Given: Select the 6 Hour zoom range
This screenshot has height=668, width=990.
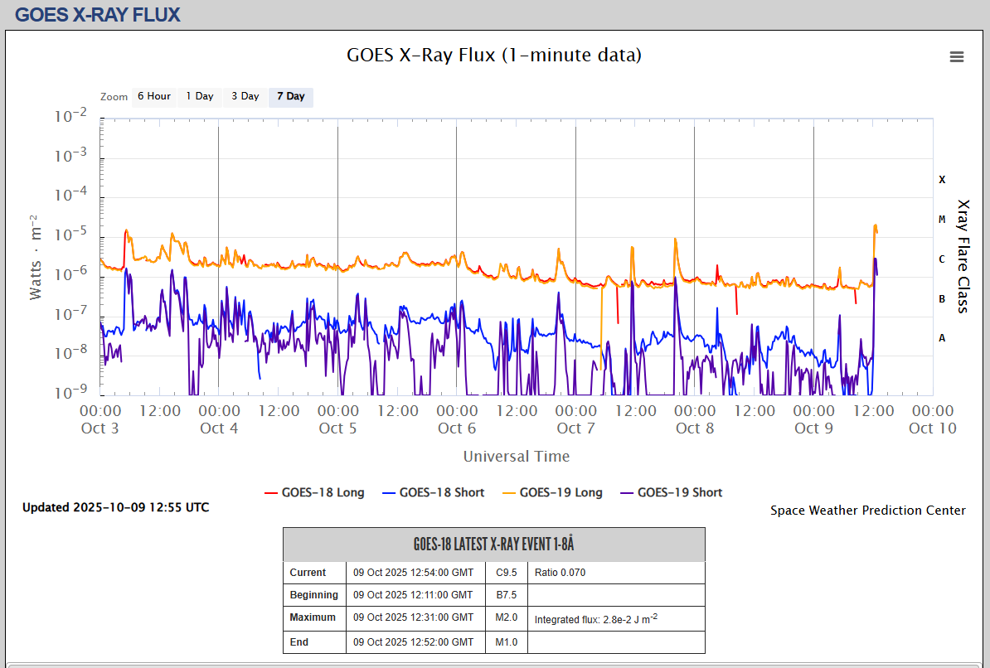Looking at the screenshot, I should tap(154, 96).
